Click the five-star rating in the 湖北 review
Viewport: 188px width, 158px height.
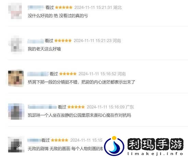coord(64,8)
